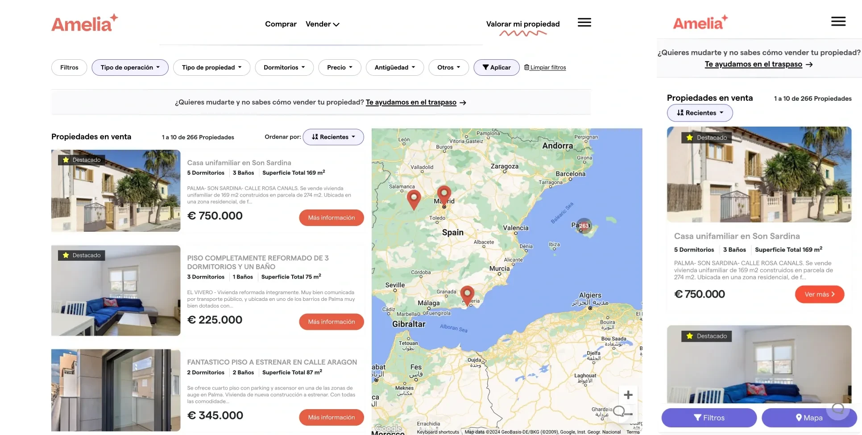Open the hamburger menu in the desktop header
The image size is (862, 435).
[x=584, y=22]
